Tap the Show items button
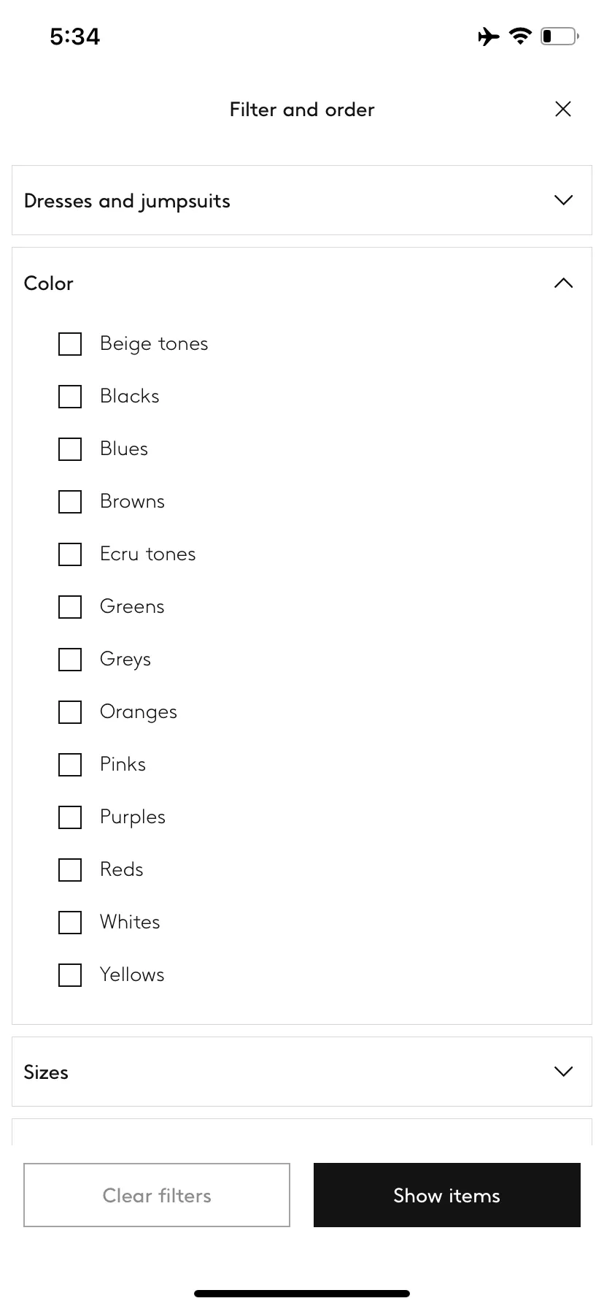604x1309 pixels. click(447, 1195)
